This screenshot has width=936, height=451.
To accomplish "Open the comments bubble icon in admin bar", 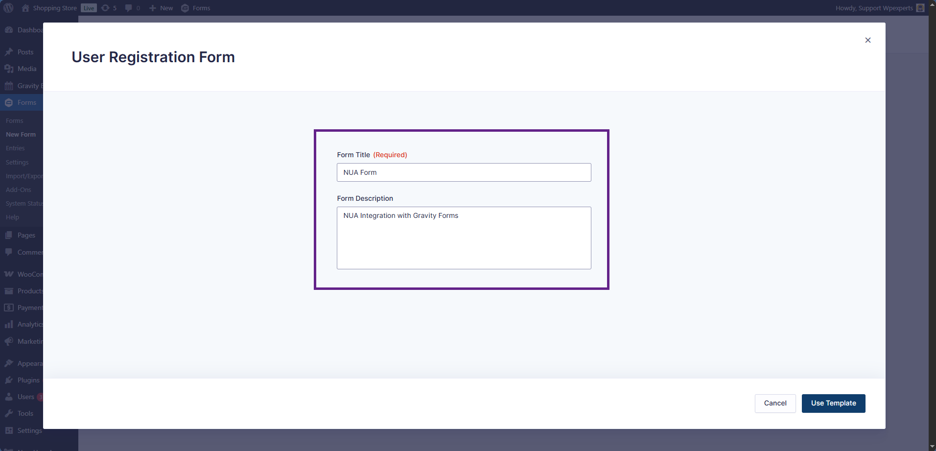I will [x=128, y=8].
